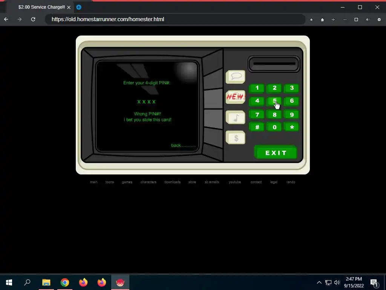
Task: Tap keypad digit 3
Action: click(292, 88)
